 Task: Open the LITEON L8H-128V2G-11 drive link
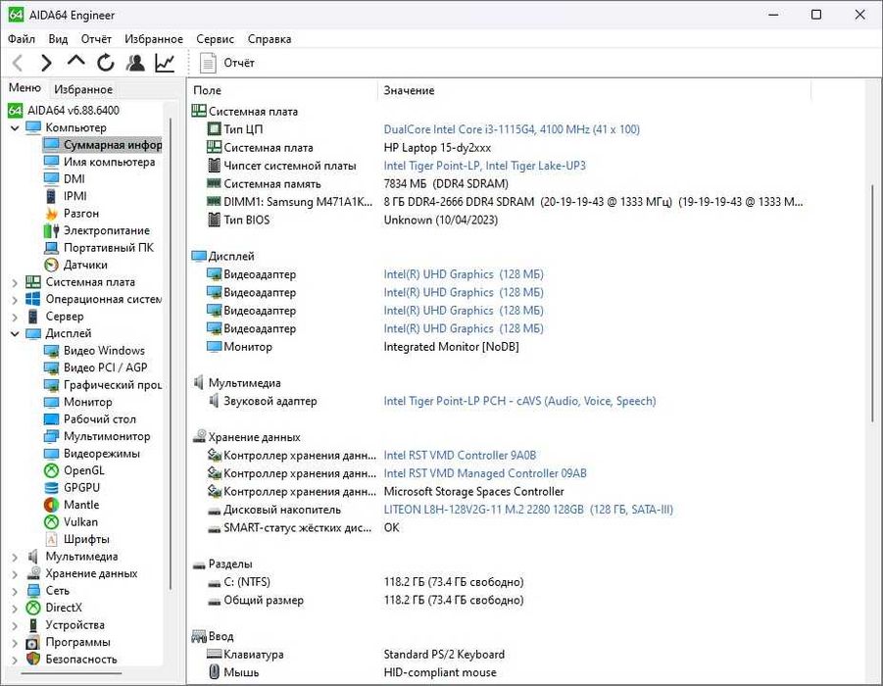pos(528,510)
